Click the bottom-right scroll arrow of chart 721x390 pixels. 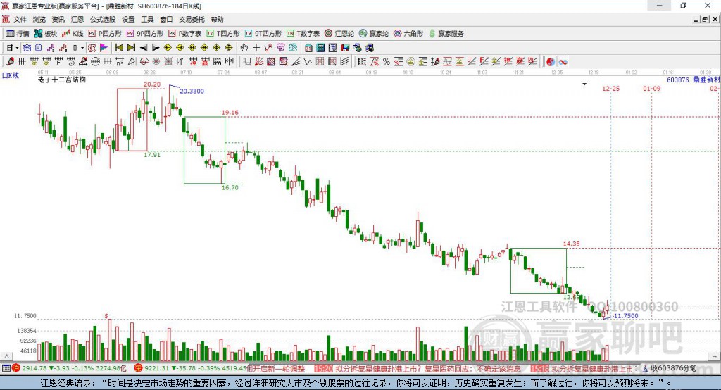tap(715, 356)
